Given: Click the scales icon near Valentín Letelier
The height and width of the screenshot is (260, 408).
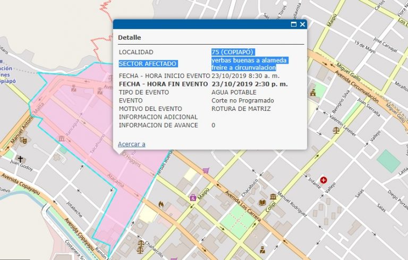Looking at the screenshot, I should (336, 129).
